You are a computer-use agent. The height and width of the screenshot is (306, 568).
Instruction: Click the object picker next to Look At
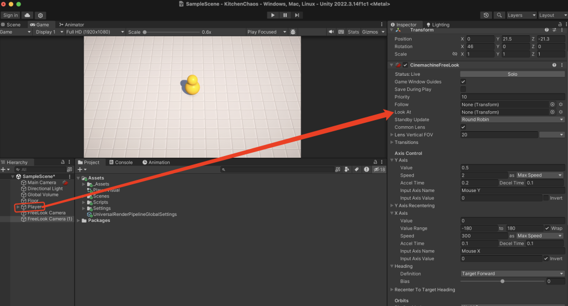click(x=552, y=112)
